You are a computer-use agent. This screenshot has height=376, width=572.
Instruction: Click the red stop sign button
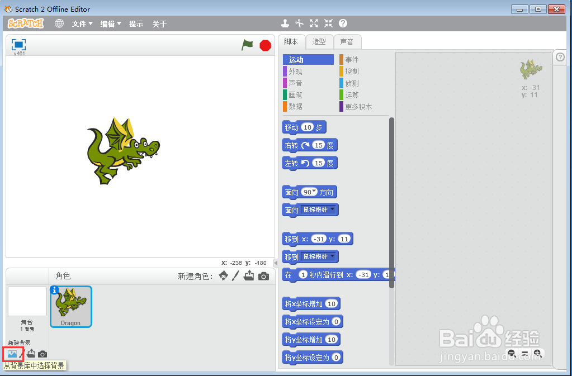pos(265,46)
